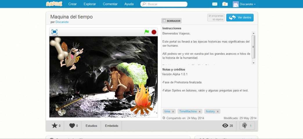Click the Ver dentro button
The width and height of the screenshot is (303, 139).
point(240,18)
